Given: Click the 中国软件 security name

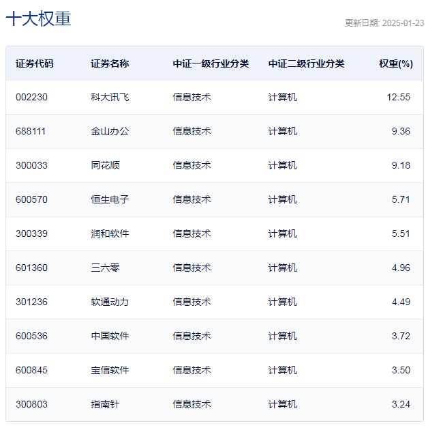Looking at the screenshot, I should coord(110,336).
